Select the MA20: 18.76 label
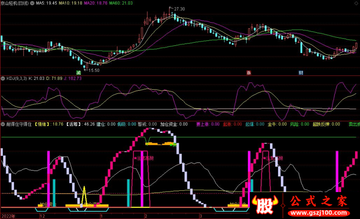The image size is (360, 219). [95, 3]
